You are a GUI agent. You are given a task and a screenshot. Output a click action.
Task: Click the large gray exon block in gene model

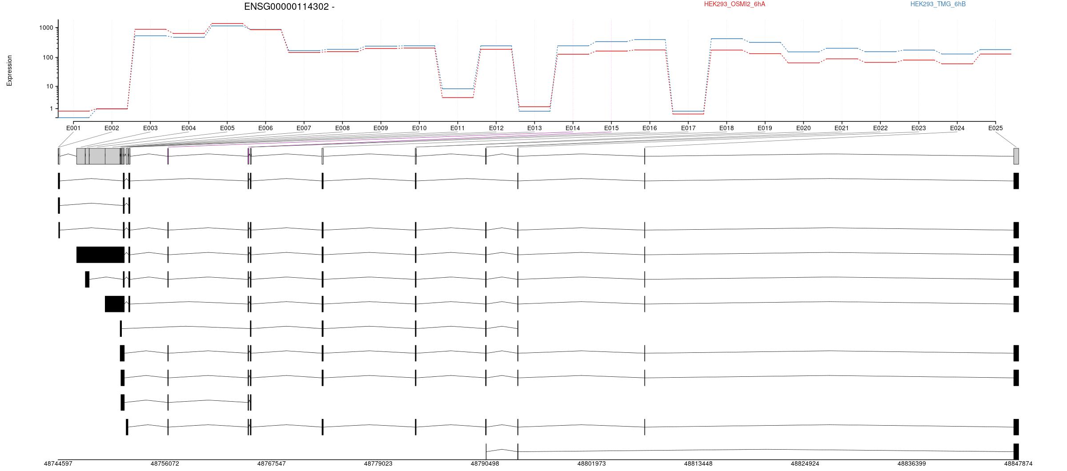coord(100,156)
